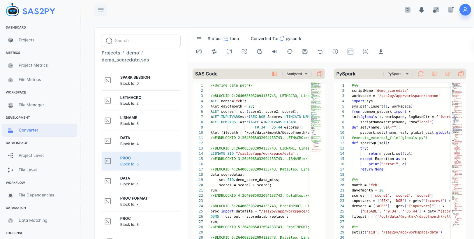Screen dimensions: 474x239
Task: Select LIBNAME Block Id 3
Action: tap(141, 121)
